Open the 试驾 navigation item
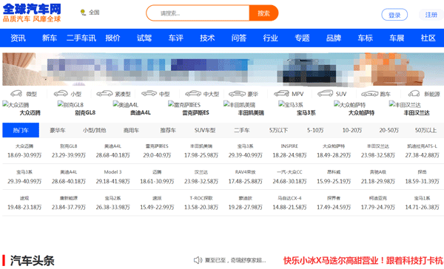Image resolution: width=444 pixels, height=269 pixels. pyautogui.click(x=144, y=38)
